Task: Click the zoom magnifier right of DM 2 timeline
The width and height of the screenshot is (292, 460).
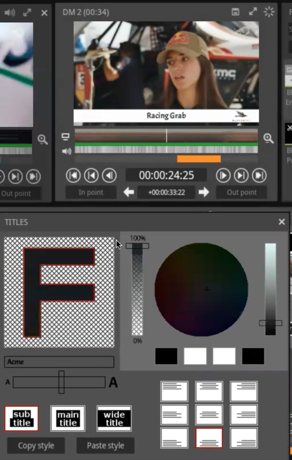Action: click(268, 139)
